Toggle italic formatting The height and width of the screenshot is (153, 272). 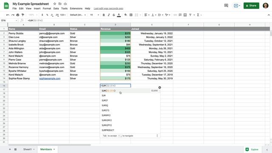109,15
